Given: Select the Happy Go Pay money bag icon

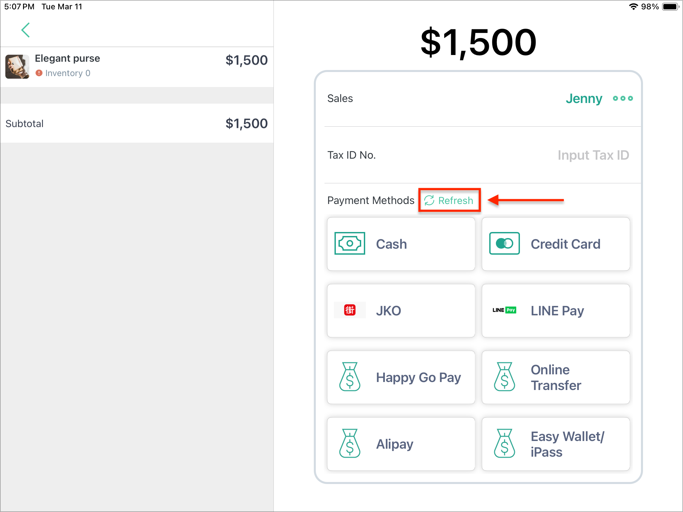Looking at the screenshot, I should [350, 377].
